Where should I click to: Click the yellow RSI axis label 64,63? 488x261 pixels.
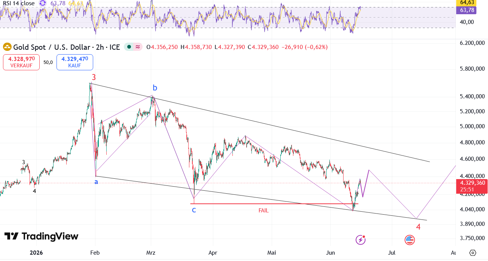tap(466, 3)
